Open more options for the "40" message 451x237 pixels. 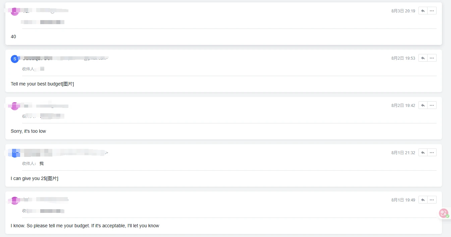pos(432,11)
